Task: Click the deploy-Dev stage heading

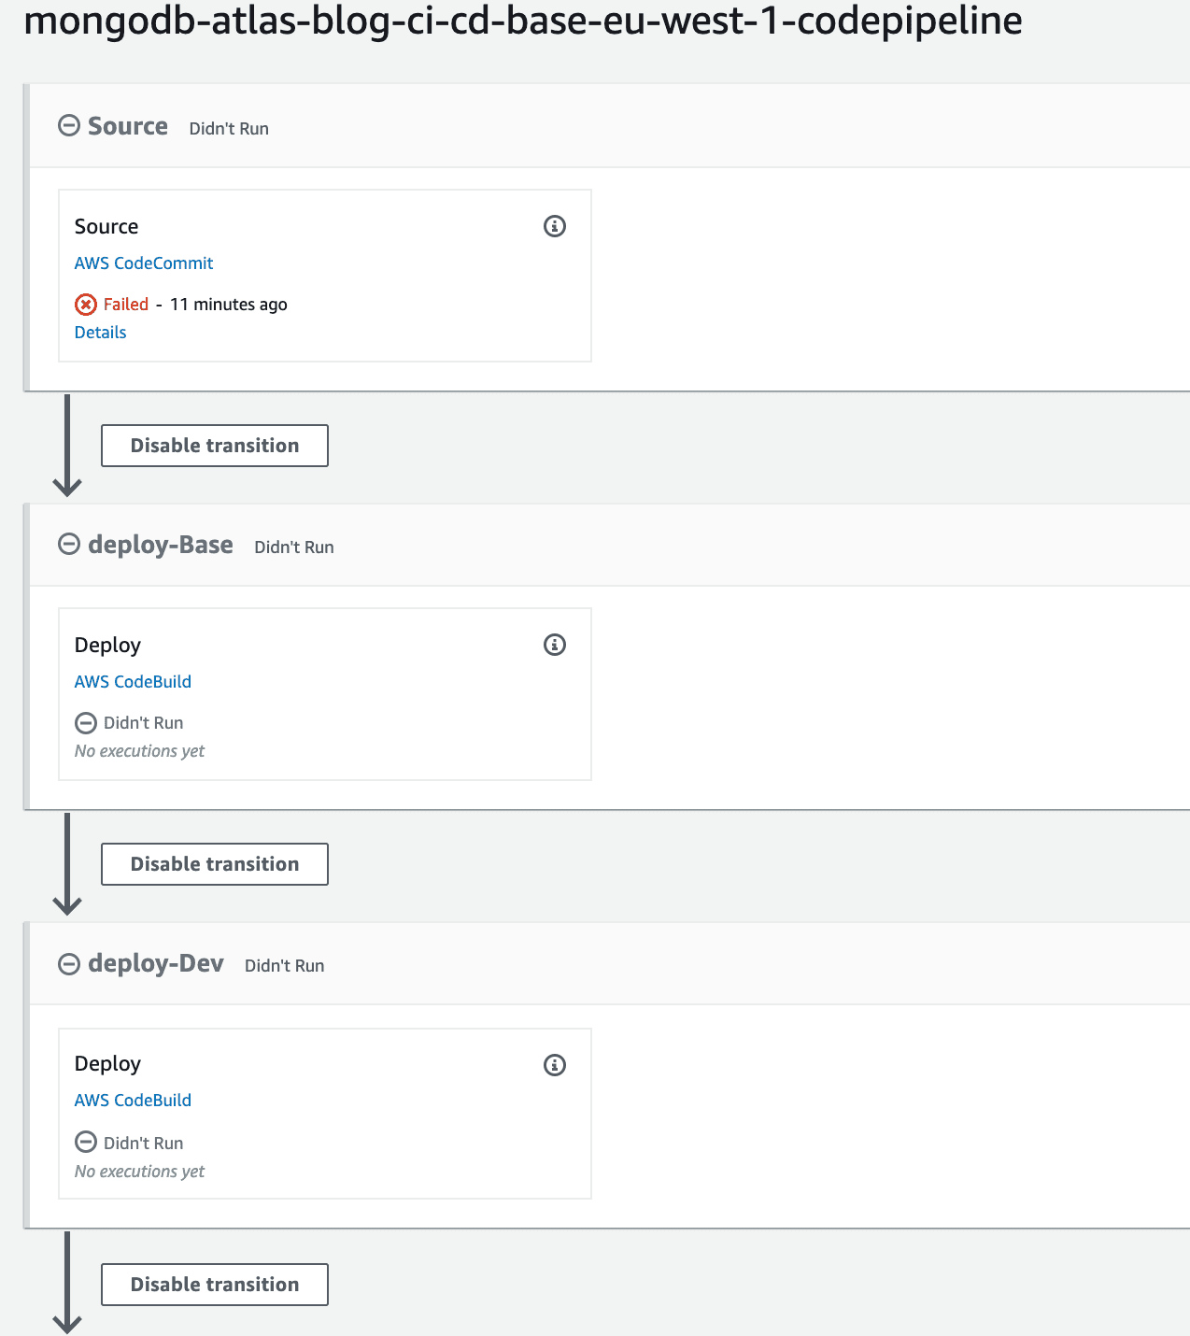Action: click(x=156, y=963)
